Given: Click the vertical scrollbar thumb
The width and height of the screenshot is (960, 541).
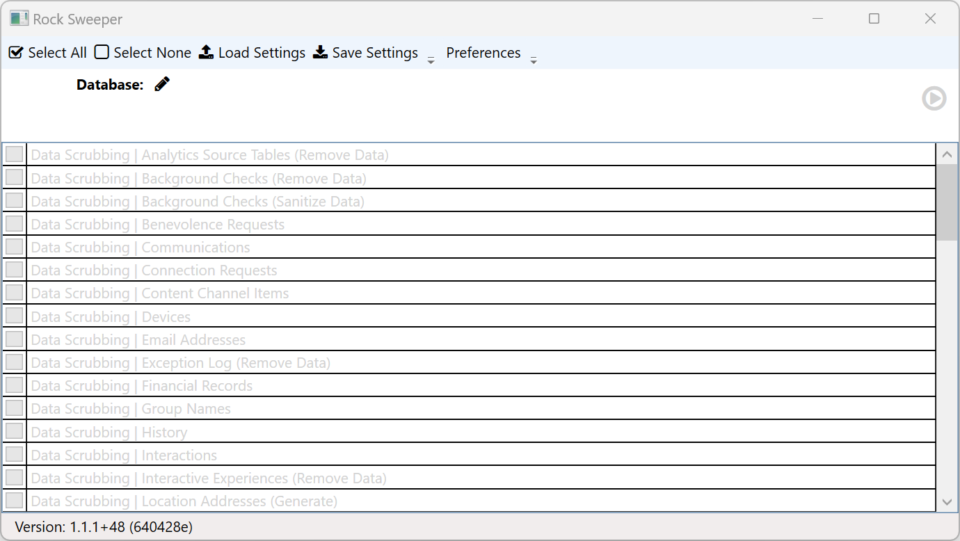Looking at the screenshot, I should pyautogui.click(x=946, y=202).
